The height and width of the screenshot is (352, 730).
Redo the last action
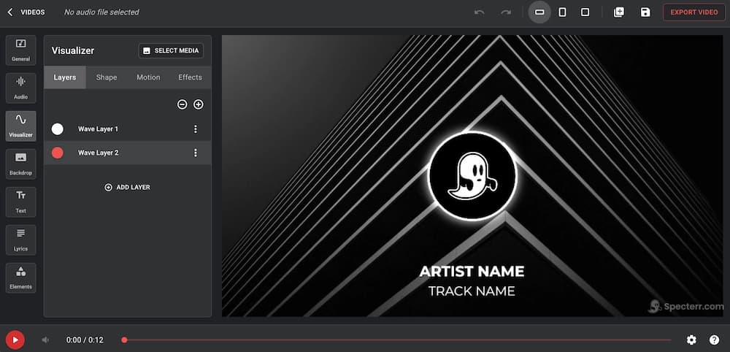pos(506,12)
